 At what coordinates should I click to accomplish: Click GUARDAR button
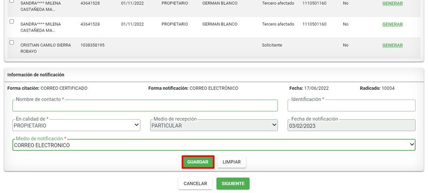pyautogui.click(x=198, y=162)
